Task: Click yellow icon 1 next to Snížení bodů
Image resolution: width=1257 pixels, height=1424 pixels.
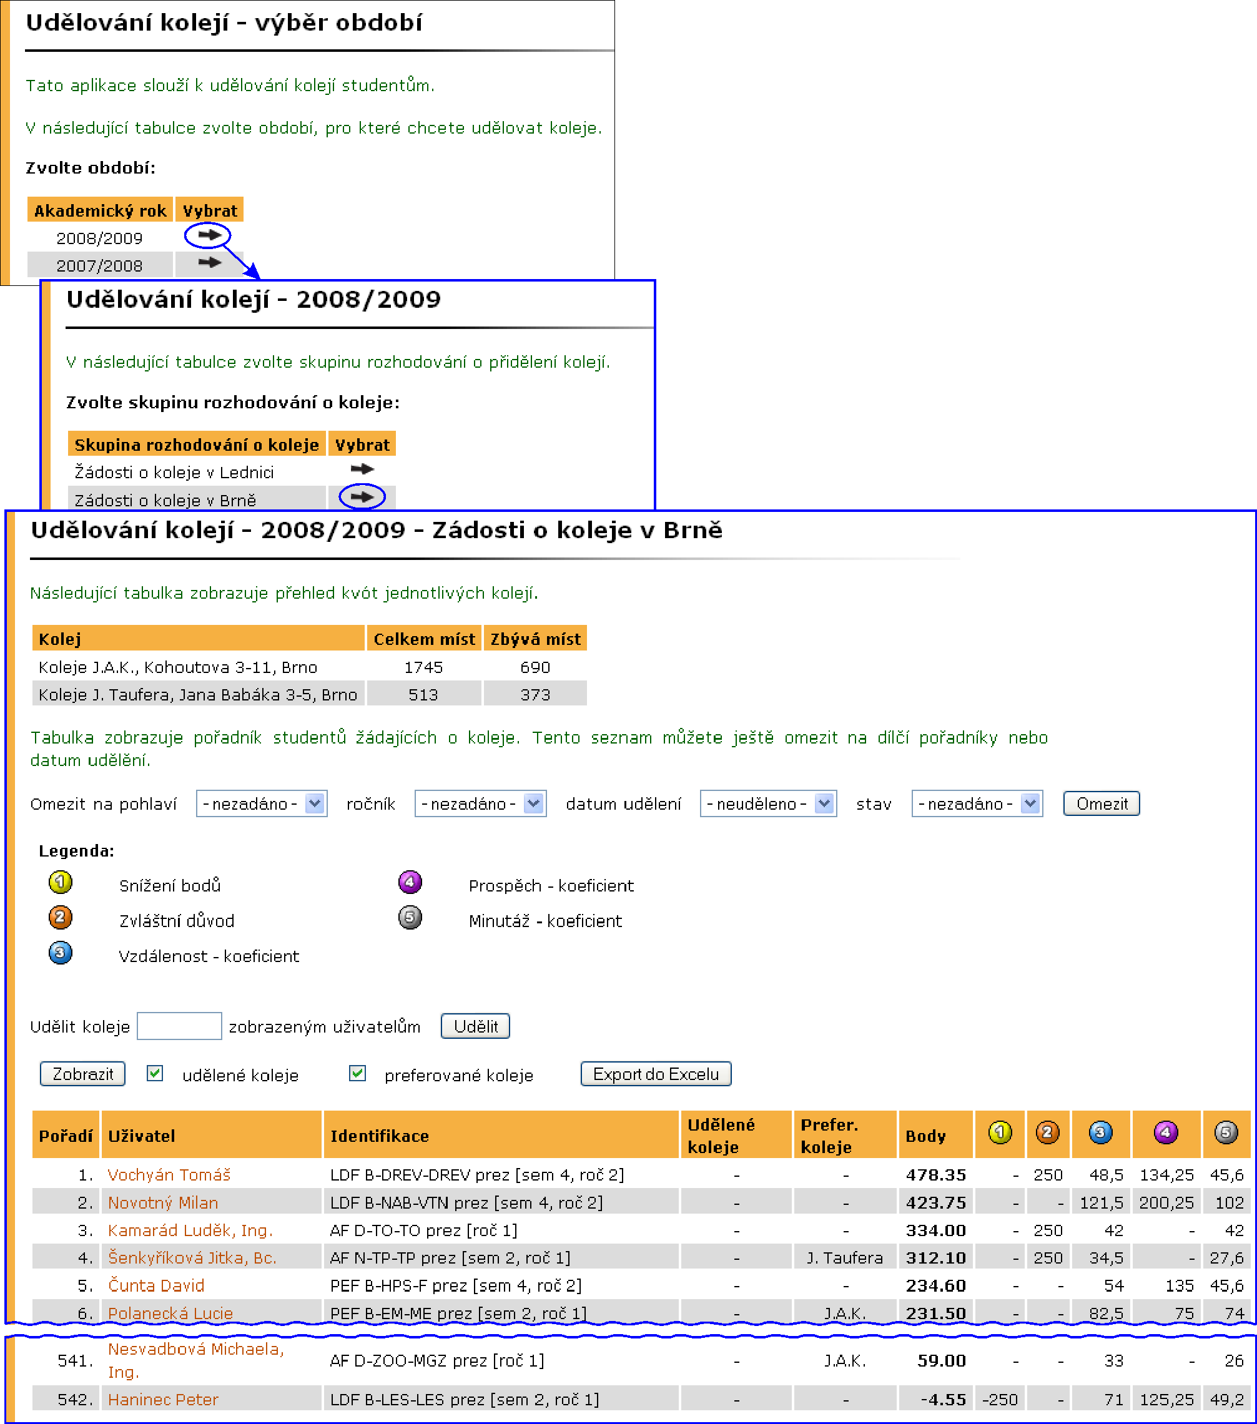Action: 61,882
